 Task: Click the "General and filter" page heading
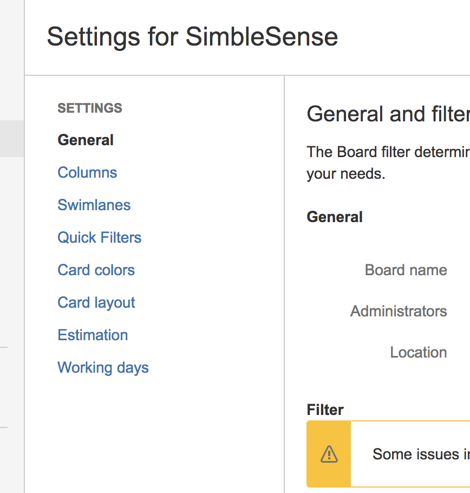[x=388, y=114]
